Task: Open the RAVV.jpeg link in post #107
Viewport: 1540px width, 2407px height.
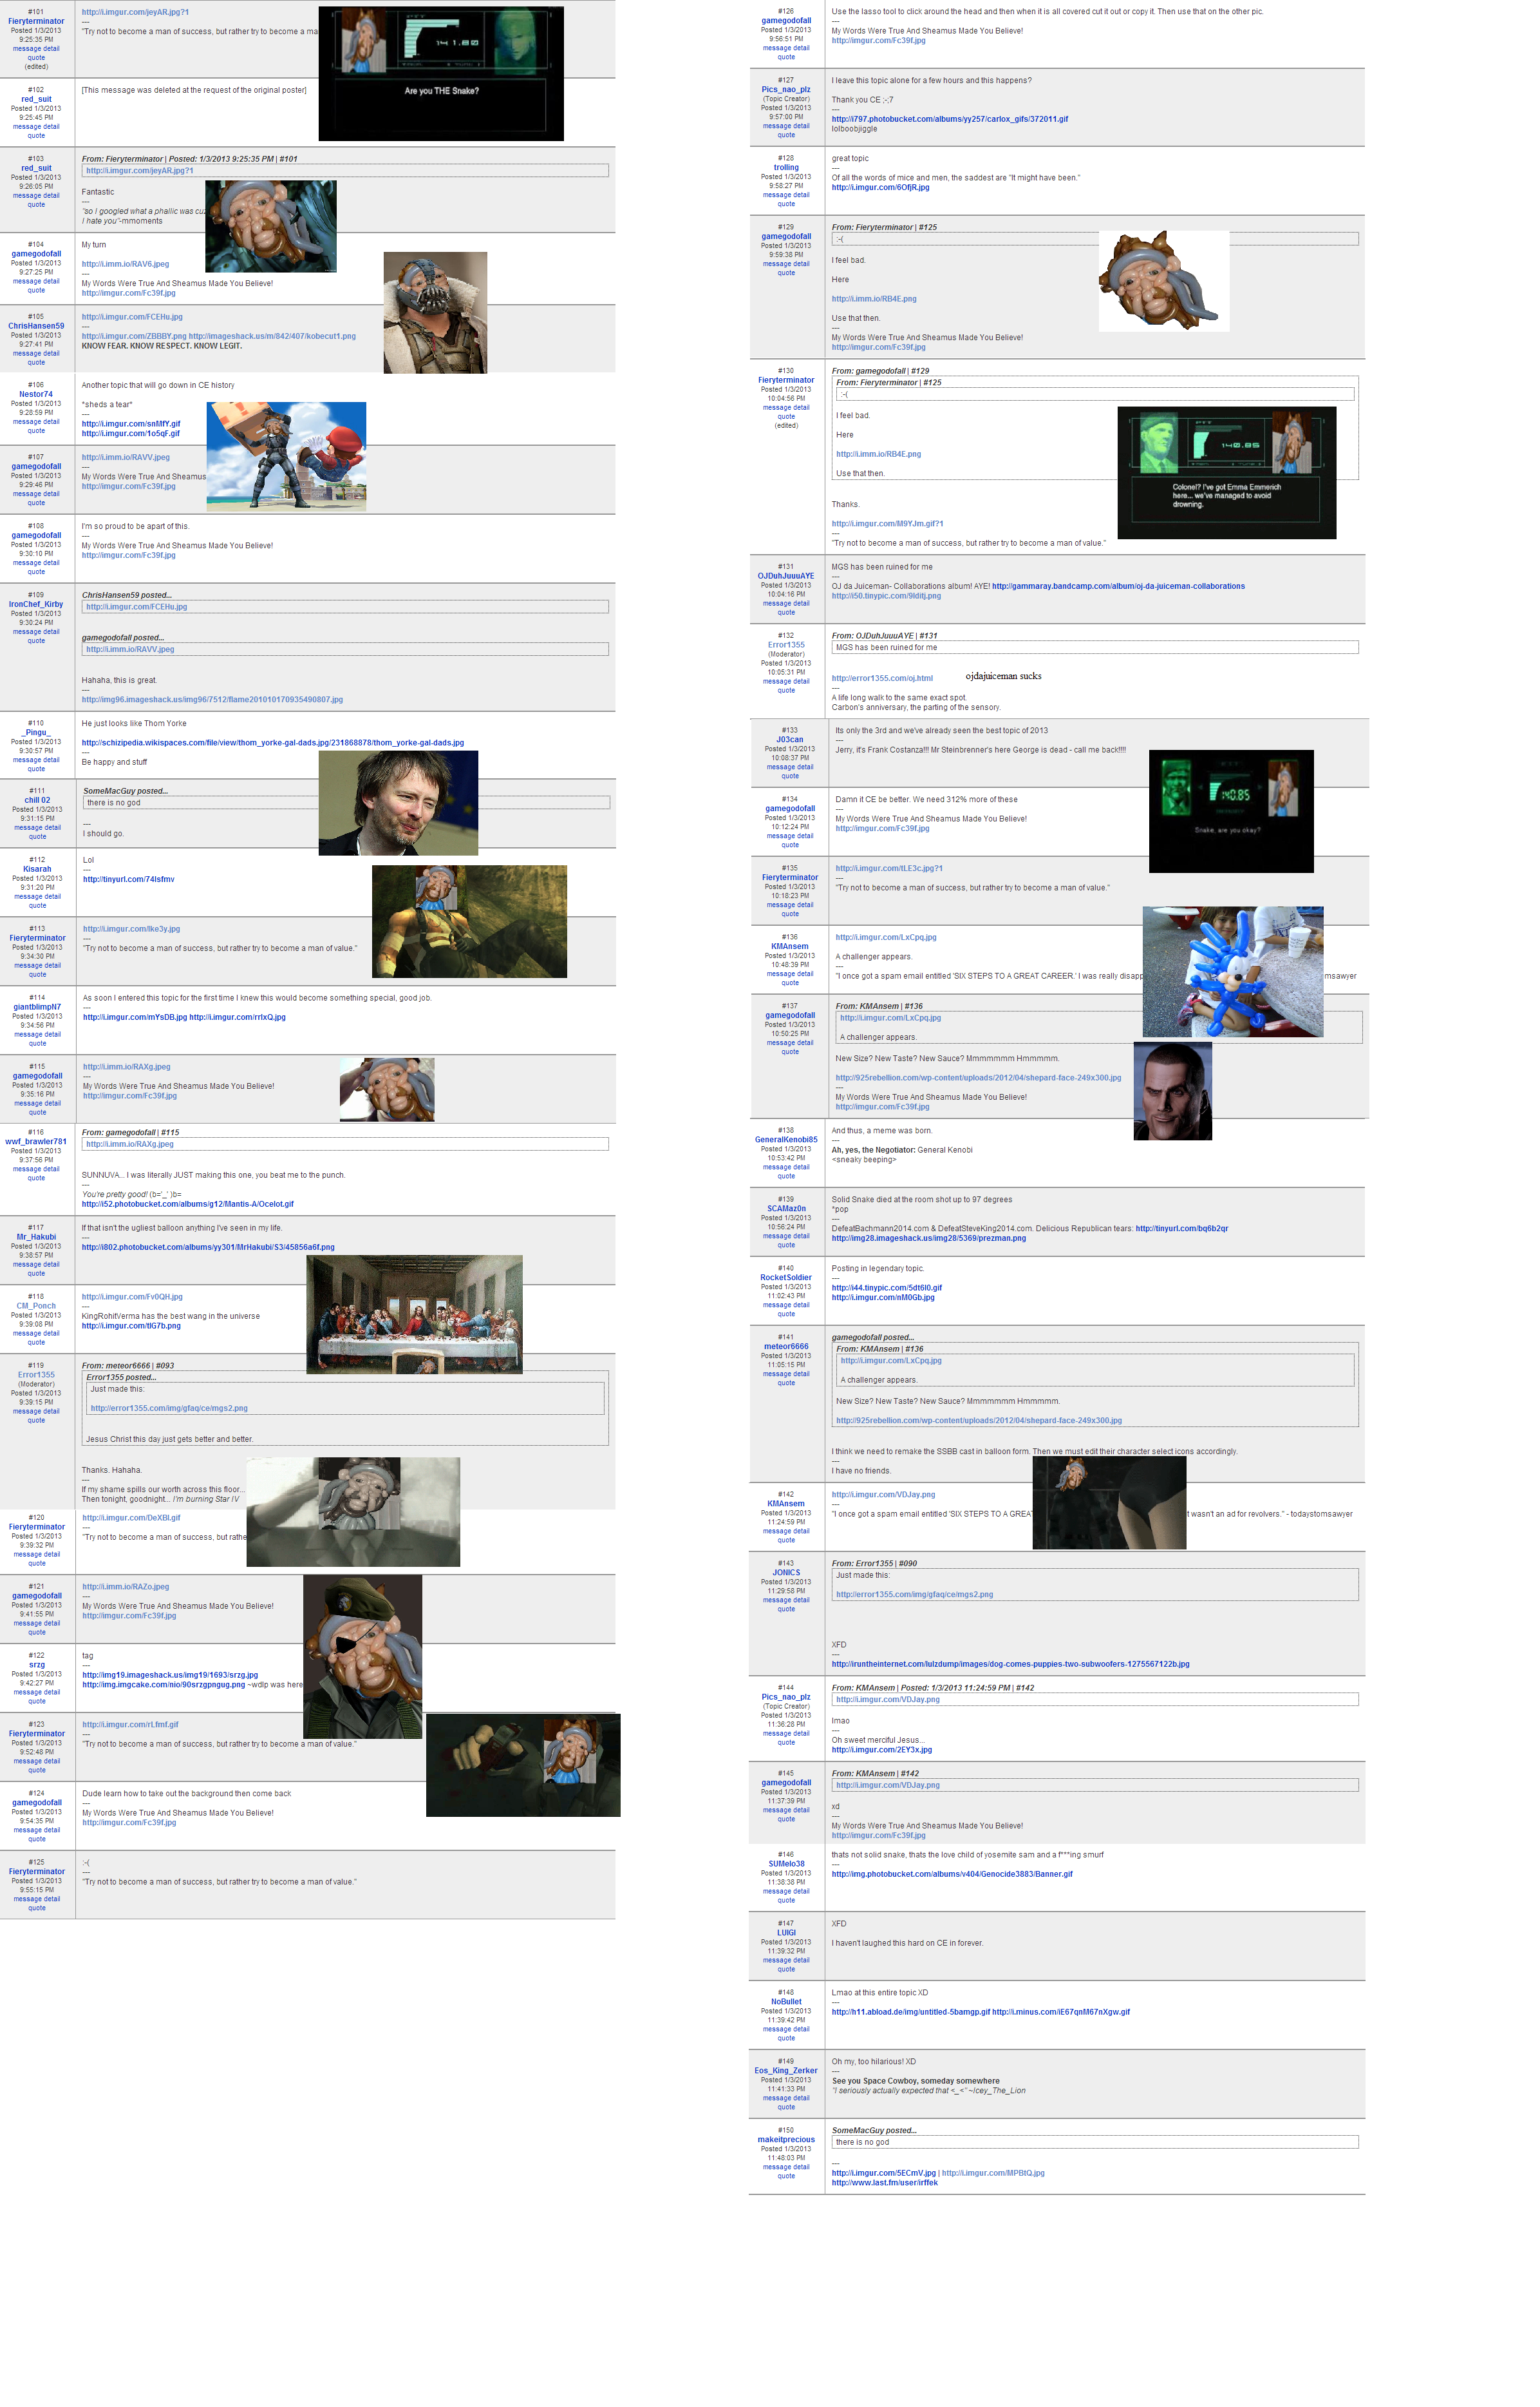Action: (x=126, y=457)
